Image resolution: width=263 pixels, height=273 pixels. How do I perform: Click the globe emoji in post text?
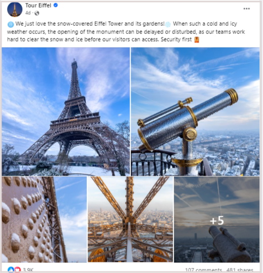11,24
